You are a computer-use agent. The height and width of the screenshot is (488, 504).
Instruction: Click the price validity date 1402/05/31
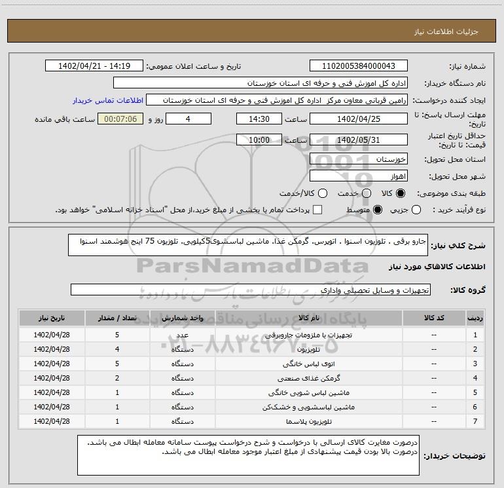click(359, 140)
